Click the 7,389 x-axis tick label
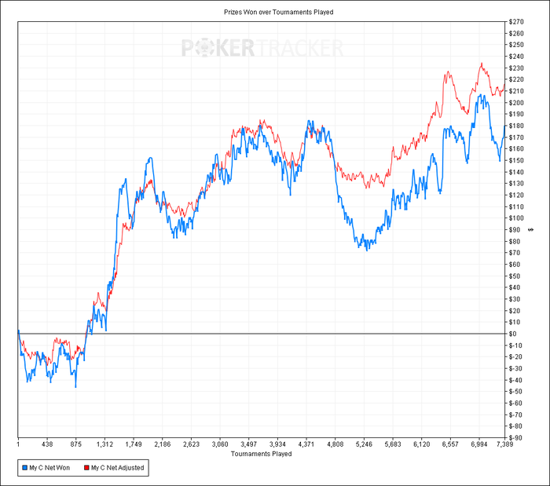 point(504,444)
